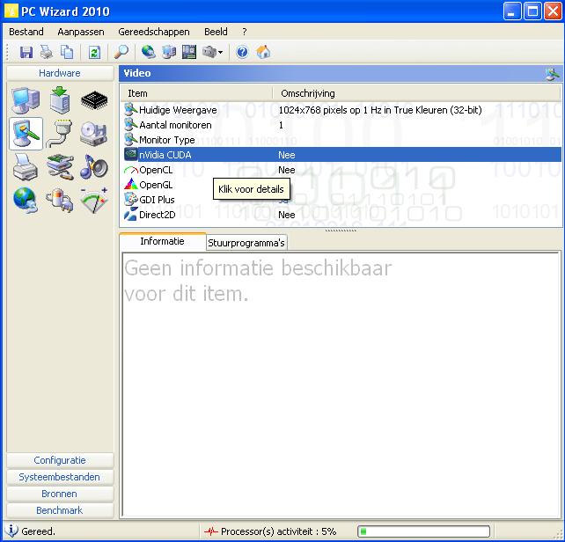The width and height of the screenshot is (565, 542).
Task: Expand the Systeembestanden sidebar section
Action: (x=60, y=477)
